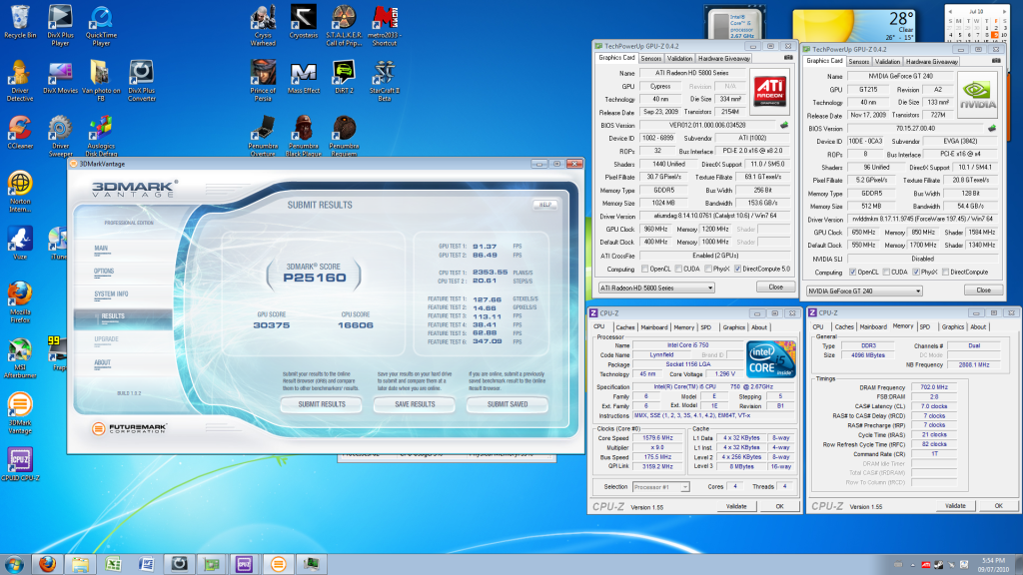
Task: Open the CPUID CPU-Z desktop shortcut
Action: 20,465
